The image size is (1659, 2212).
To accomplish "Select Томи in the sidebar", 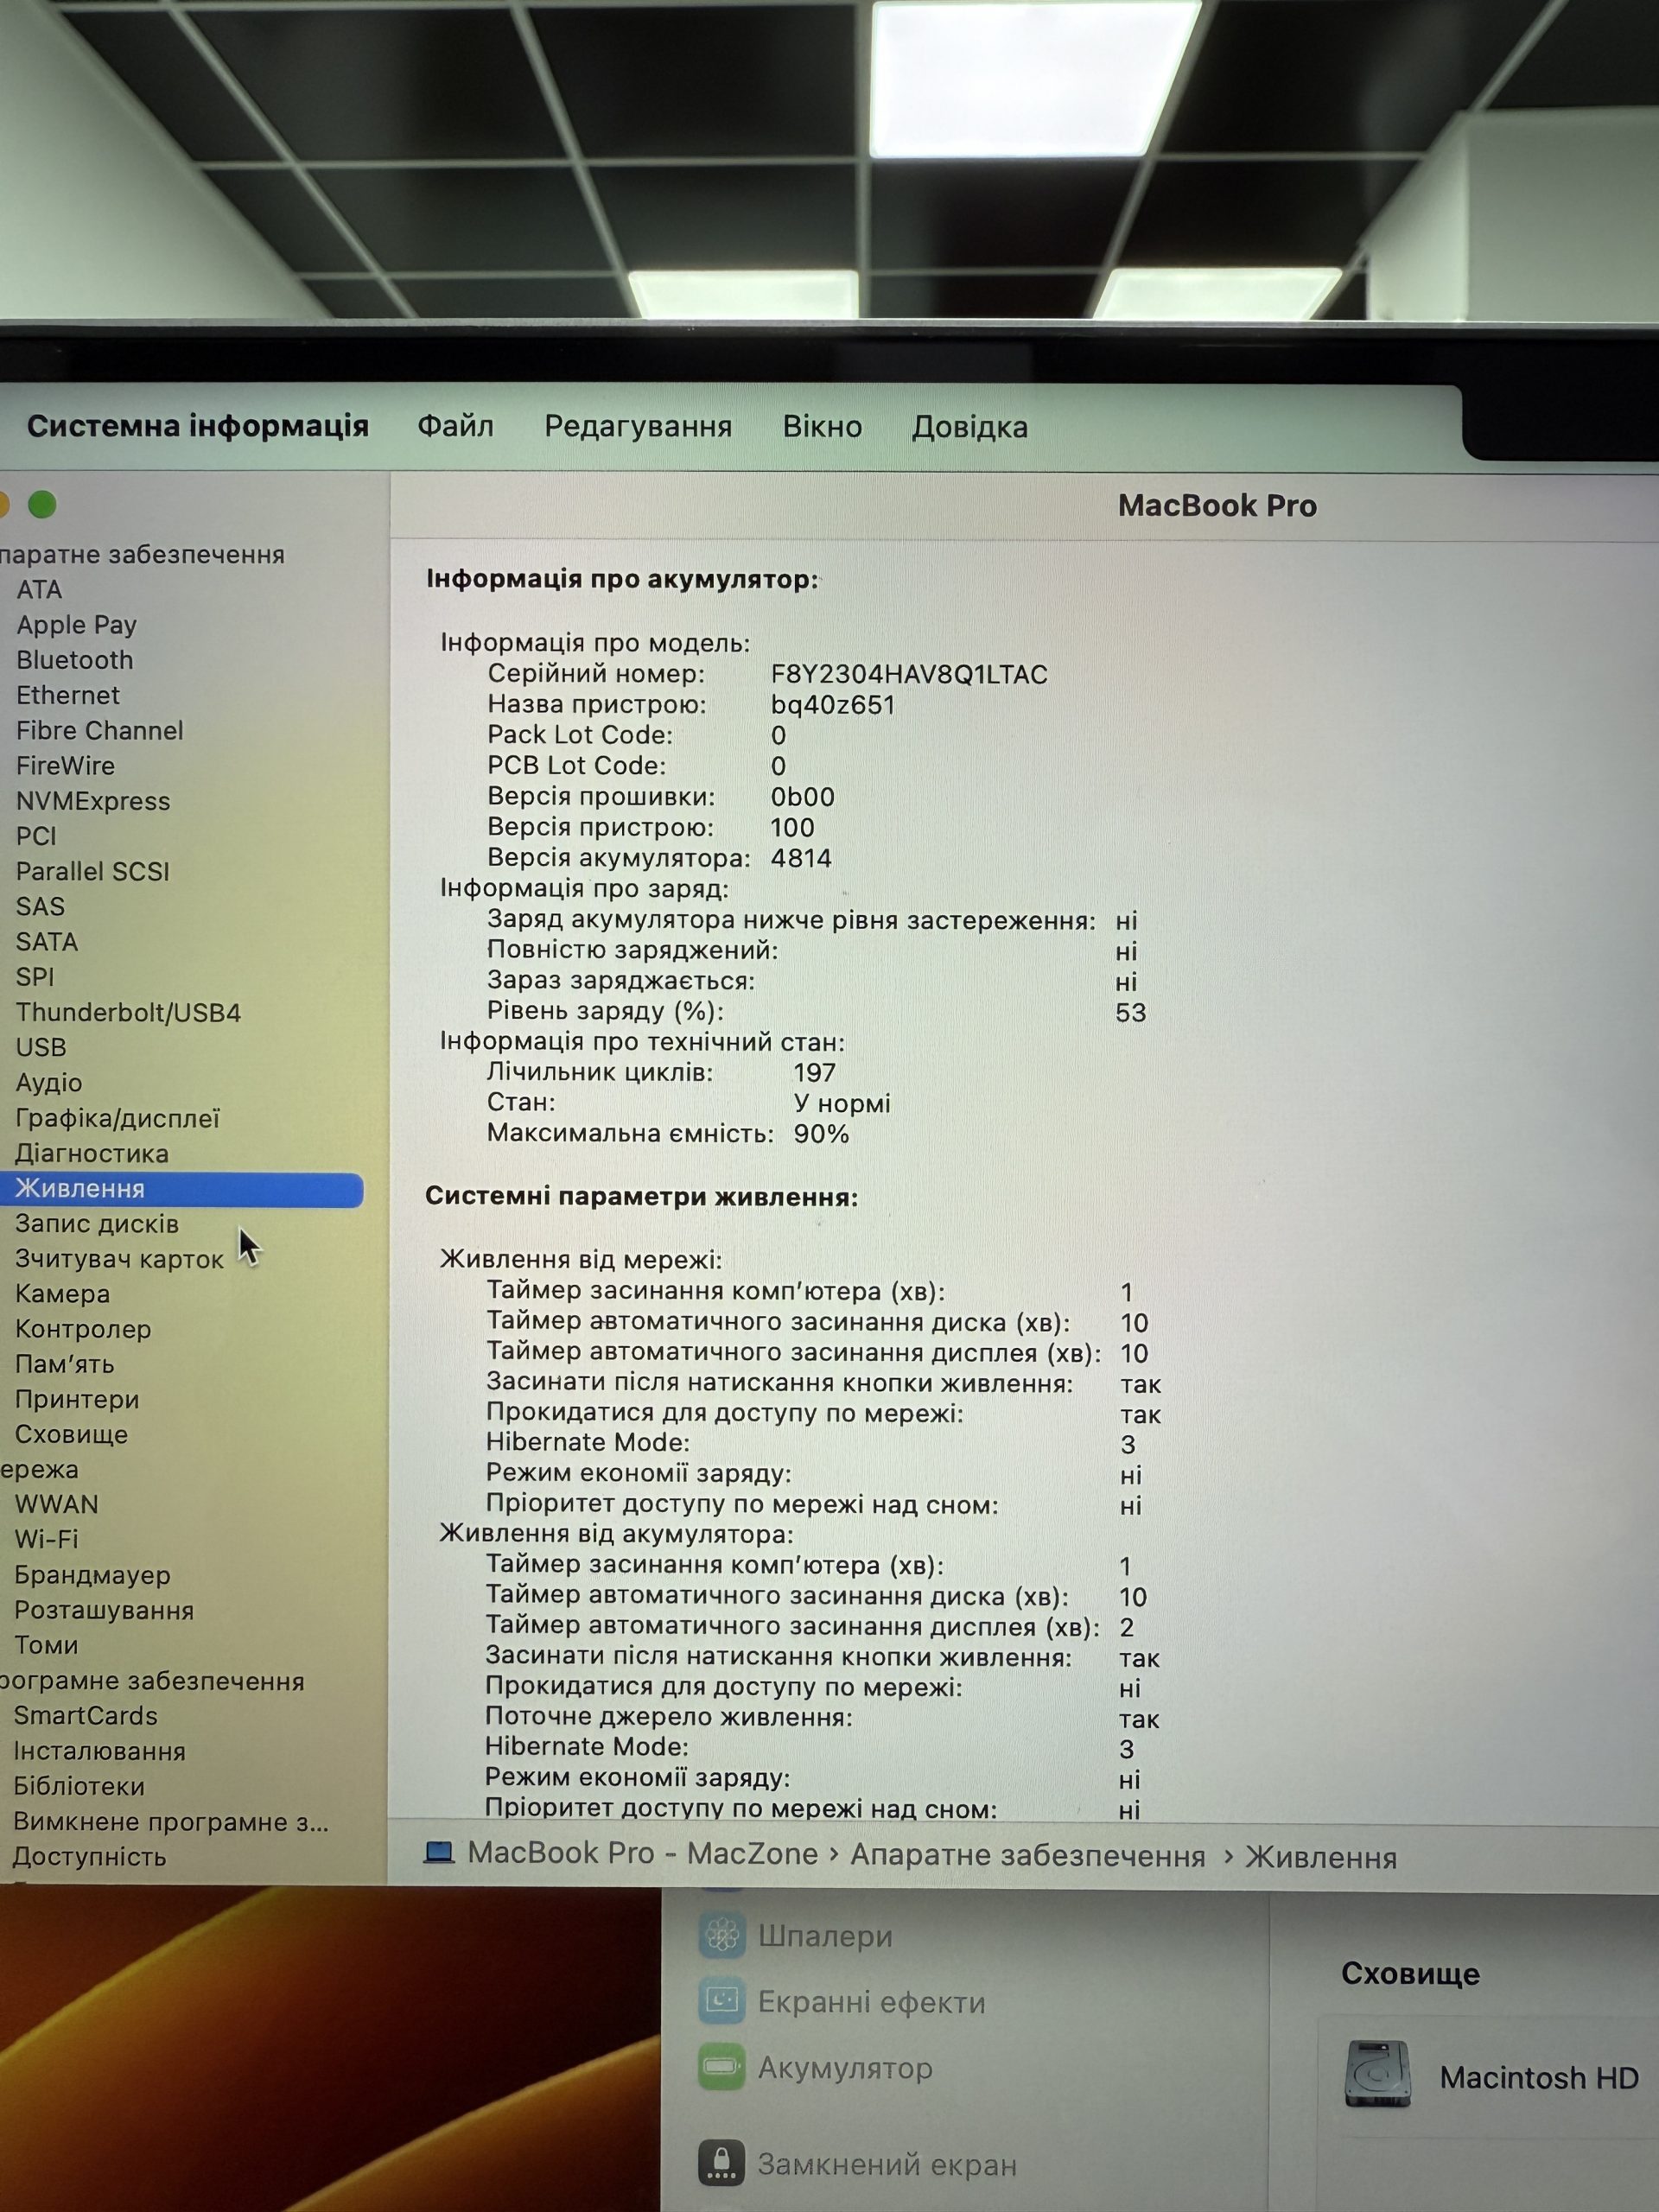I will 45,1645.
